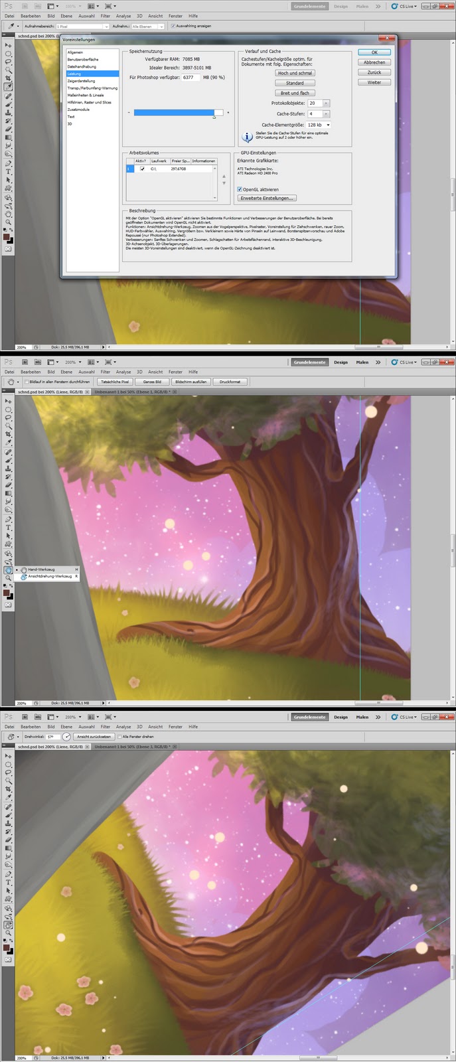
Task: Select Zeigerdarstellung in the preferences category list
Action: [x=81, y=81]
